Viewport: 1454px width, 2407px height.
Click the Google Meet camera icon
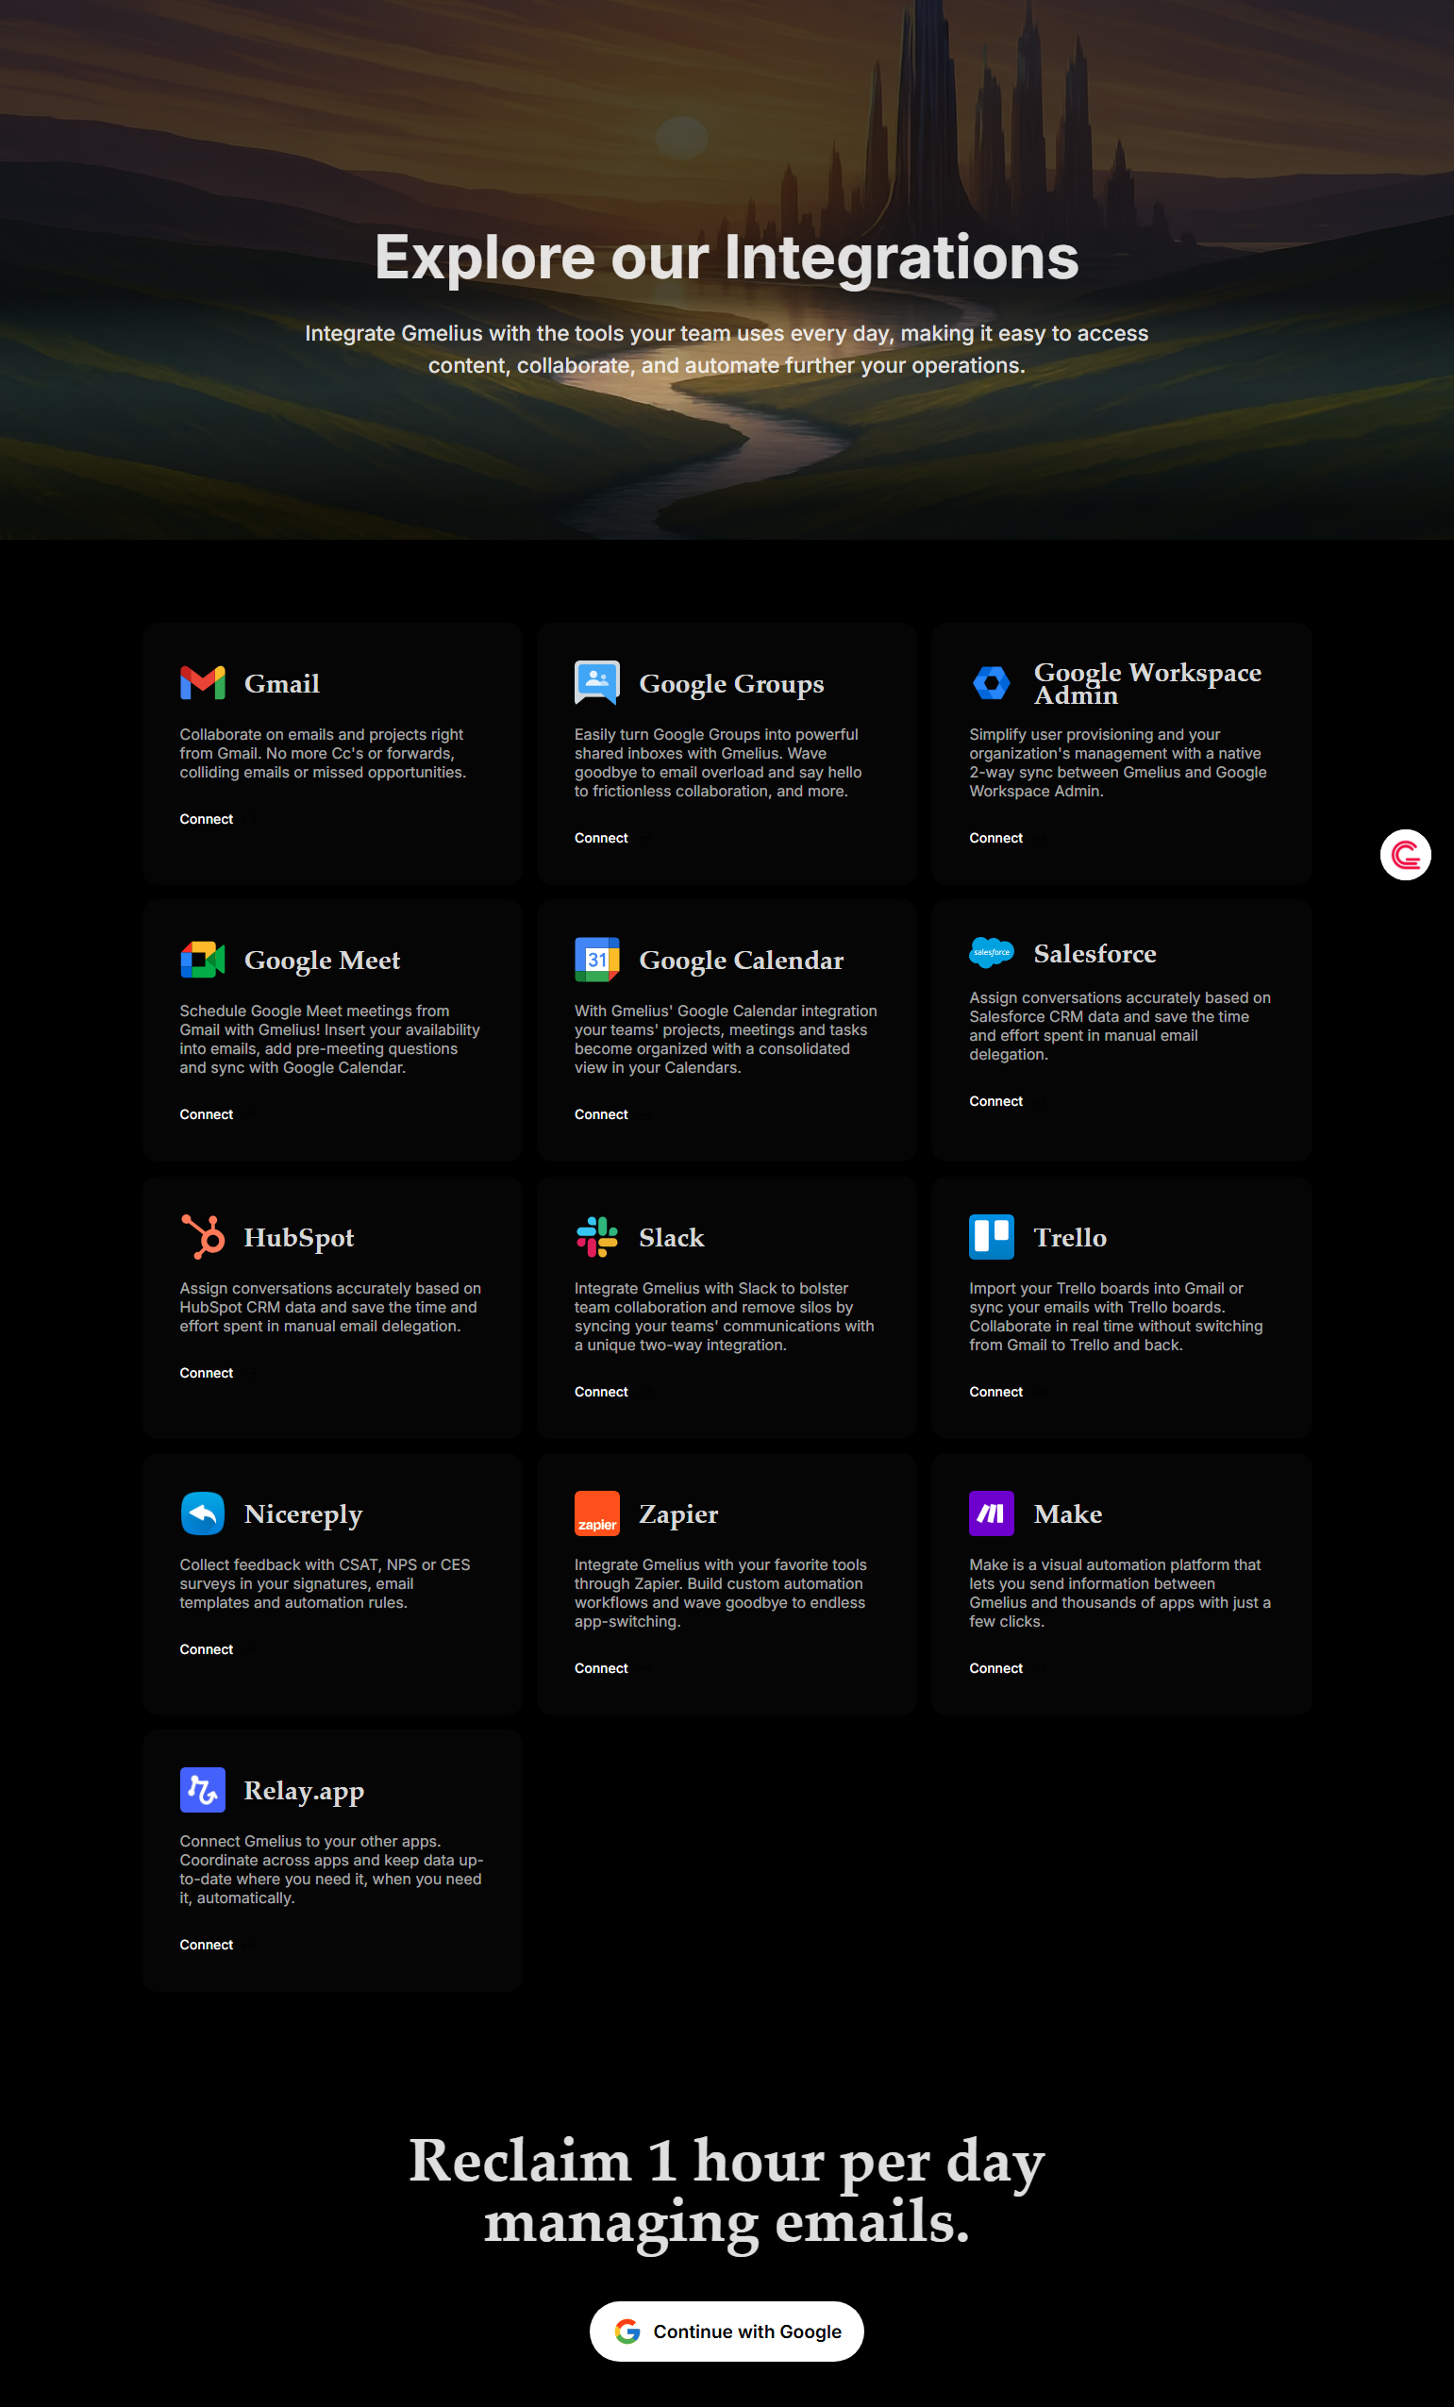click(x=202, y=960)
